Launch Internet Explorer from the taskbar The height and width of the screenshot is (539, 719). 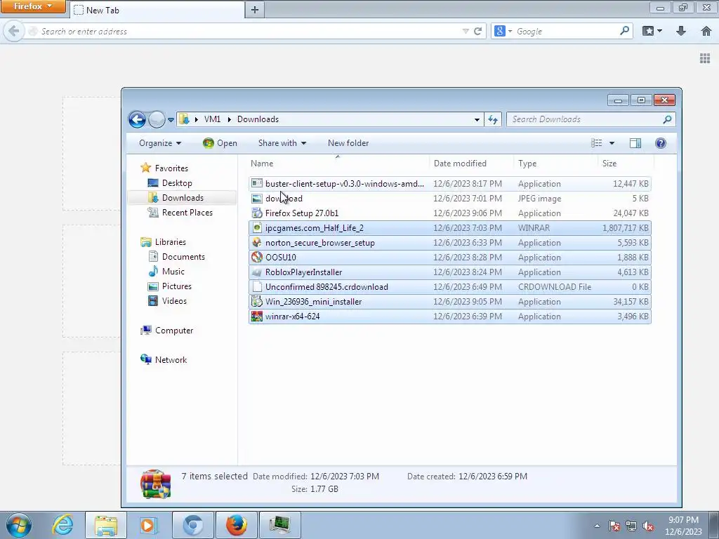(x=62, y=525)
